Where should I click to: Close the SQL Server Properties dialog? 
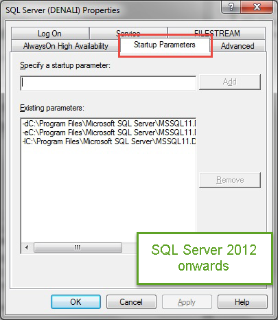pyautogui.click(x=257, y=7)
